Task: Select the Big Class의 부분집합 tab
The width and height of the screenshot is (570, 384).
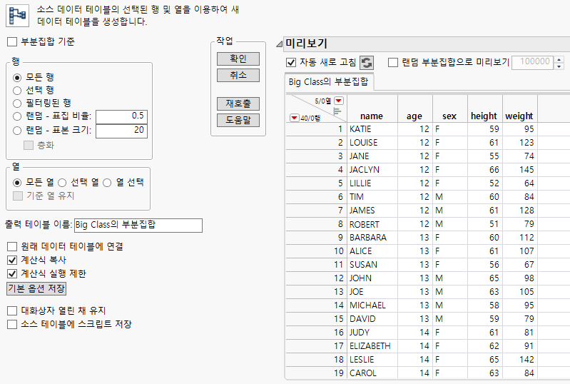Action: pyautogui.click(x=328, y=82)
